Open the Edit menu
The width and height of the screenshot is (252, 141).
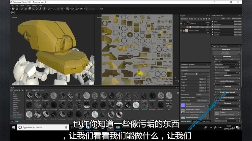pyautogui.click(x=17, y=5)
